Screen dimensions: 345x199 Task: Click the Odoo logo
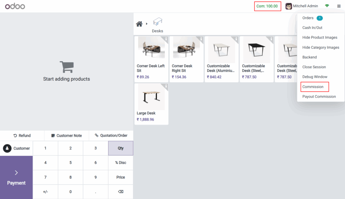pos(15,6)
